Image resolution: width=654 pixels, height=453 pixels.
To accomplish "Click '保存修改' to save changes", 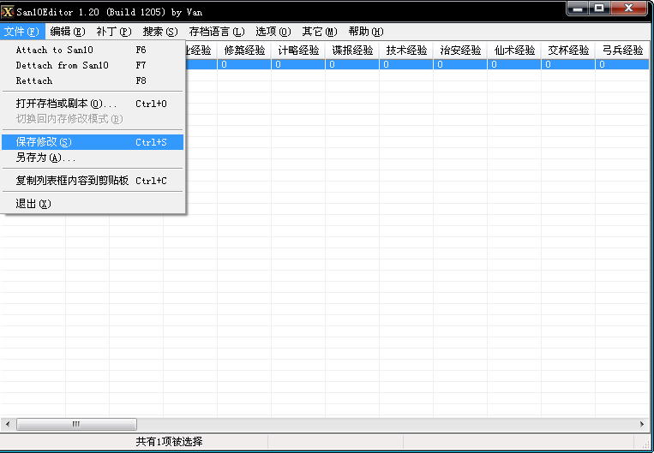I will coord(45,142).
